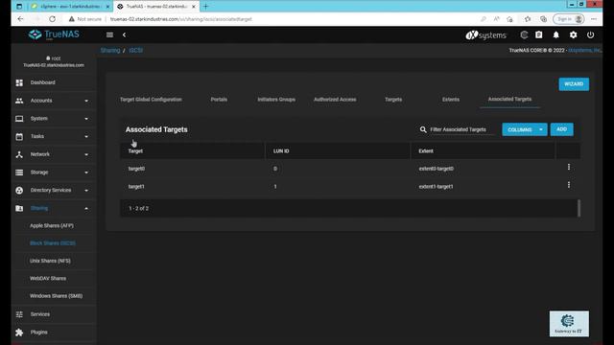Click the Network sidebar icon
This screenshot has height=345, width=614.
tap(19, 154)
